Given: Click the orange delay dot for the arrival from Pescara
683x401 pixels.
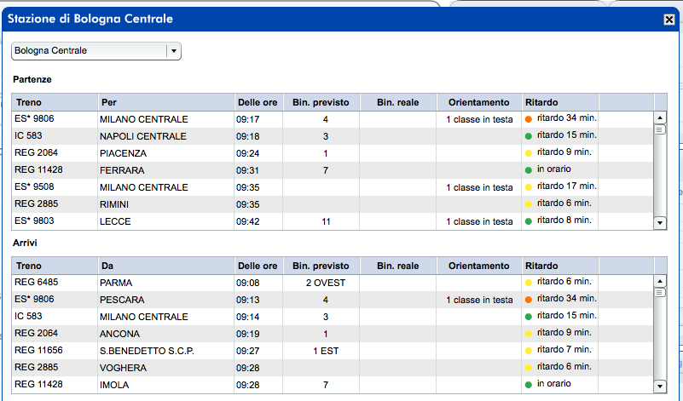Looking at the screenshot, I should point(529,300).
